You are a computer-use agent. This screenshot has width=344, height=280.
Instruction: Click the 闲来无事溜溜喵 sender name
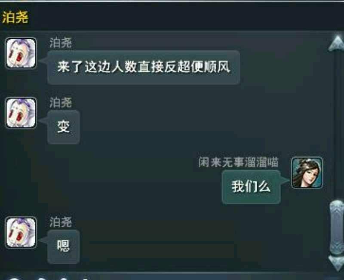(239, 163)
